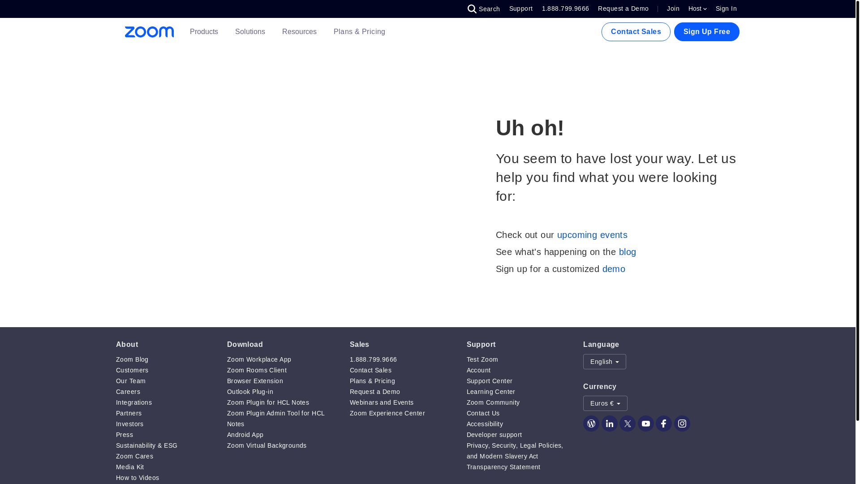
Task: Open footer Plans & Pricing link
Action: point(372,381)
